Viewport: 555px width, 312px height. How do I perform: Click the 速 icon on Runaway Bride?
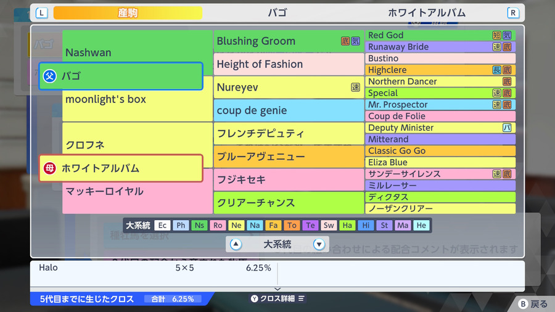click(x=497, y=47)
